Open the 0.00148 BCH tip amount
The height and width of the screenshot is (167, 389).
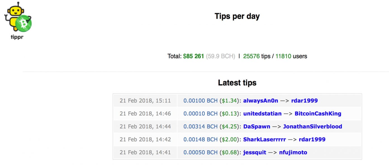tap(200, 139)
